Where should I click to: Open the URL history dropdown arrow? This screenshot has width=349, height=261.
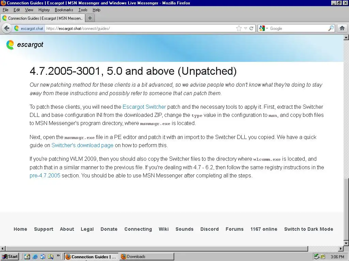[245, 29]
